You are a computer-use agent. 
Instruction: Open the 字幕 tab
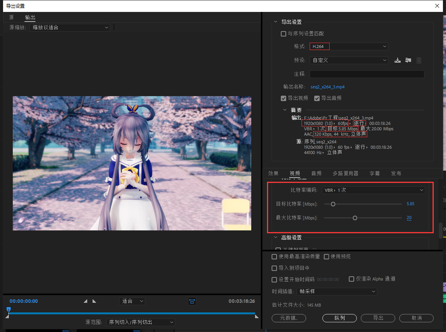point(375,173)
